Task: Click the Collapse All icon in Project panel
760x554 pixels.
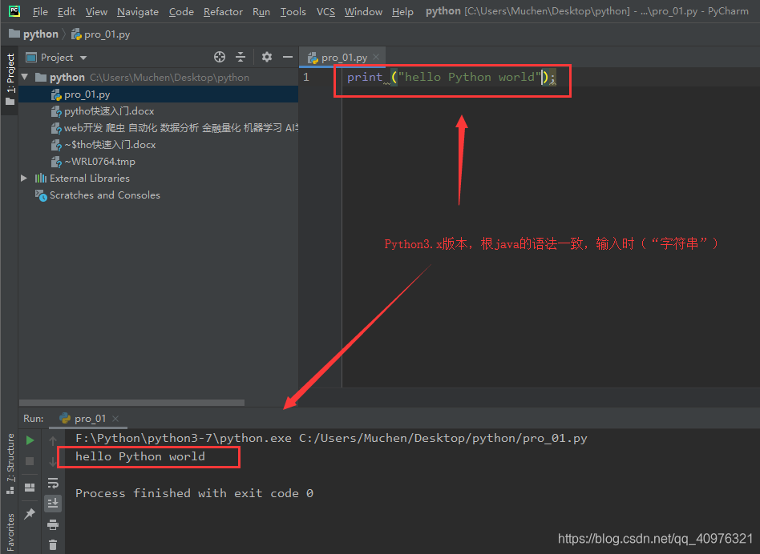Action: click(x=241, y=57)
